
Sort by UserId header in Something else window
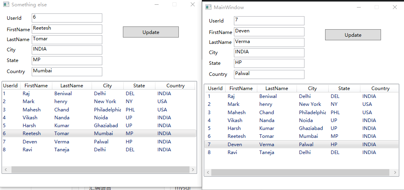click(10, 86)
